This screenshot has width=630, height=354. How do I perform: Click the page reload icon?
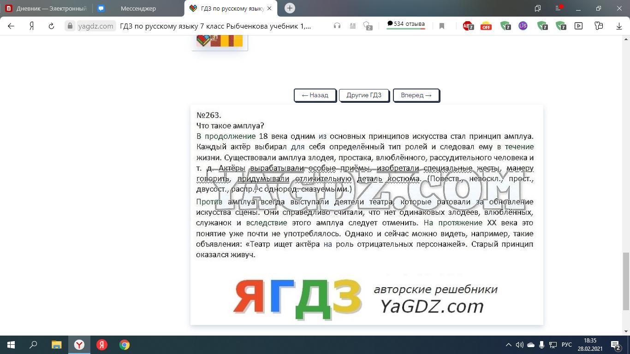[51, 26]
